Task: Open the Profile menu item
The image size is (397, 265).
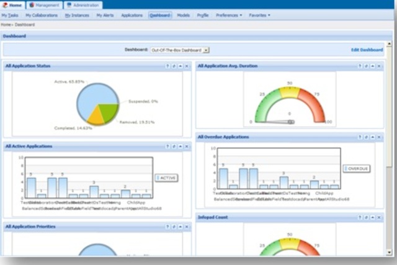Action: [203, 15]
